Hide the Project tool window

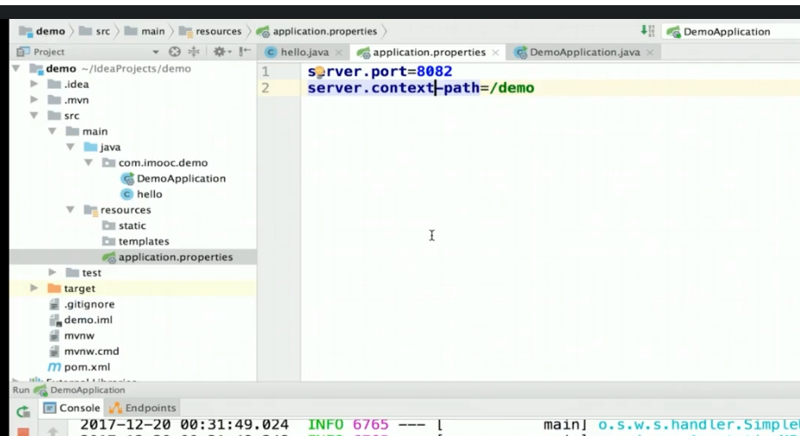[x=245, y=51]
